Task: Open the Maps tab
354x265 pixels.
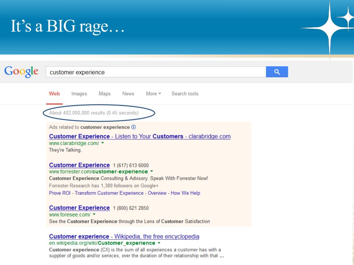Action: tap(104, 94)
